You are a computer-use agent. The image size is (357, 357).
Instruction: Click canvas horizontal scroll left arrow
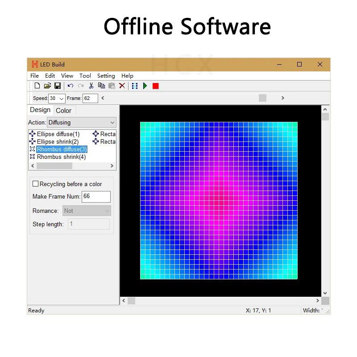point(124,301)
